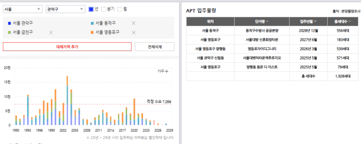Remove 서울 동작구 with its X icon
The height and width of the screenshot is (144, 361).
(x=133, y=23)
